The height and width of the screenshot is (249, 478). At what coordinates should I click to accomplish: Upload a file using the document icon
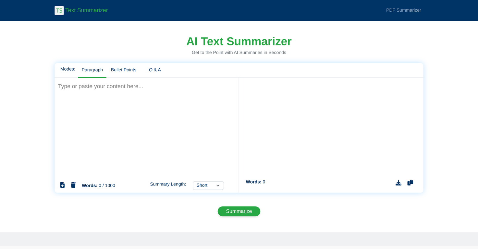(x=63, y=185)
